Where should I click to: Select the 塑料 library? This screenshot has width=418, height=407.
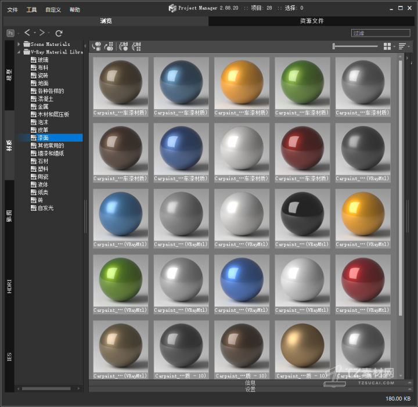pyautogui.click(x=39, y=169)
